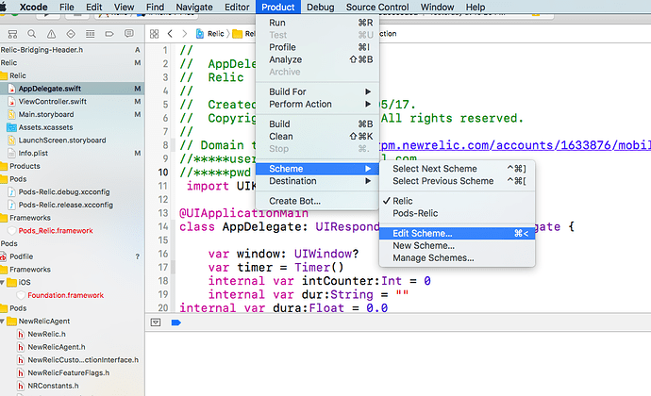Click the Relic project icon in the jump bar

[x=200, y=34]
